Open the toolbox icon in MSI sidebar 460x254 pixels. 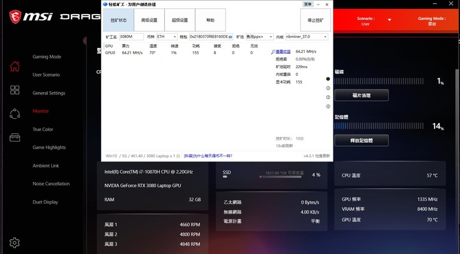pos(15,137)
